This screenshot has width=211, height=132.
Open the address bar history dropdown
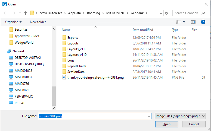(161, 13)
